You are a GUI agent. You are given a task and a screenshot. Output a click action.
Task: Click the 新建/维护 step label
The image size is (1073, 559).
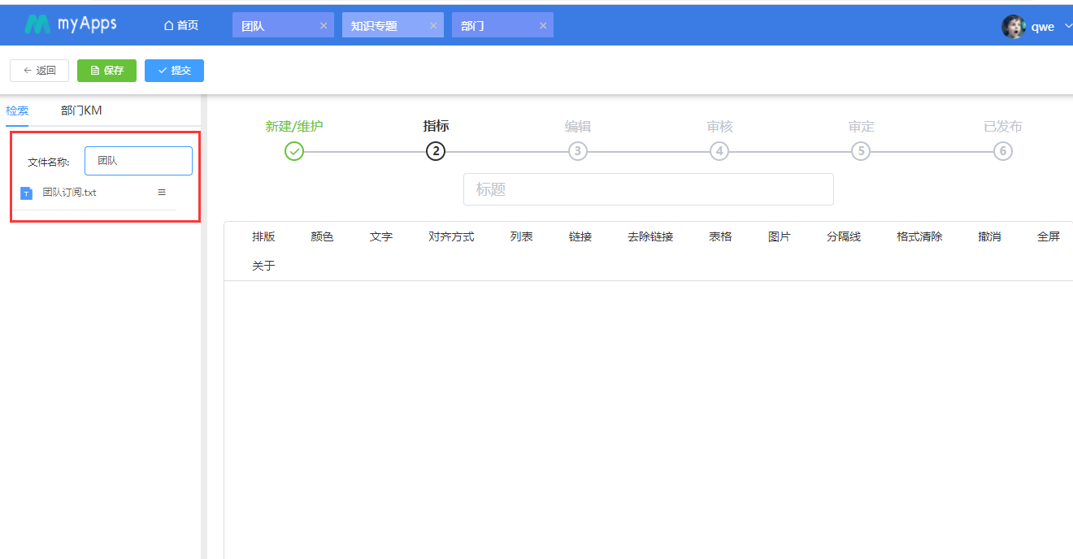(294, 126)
